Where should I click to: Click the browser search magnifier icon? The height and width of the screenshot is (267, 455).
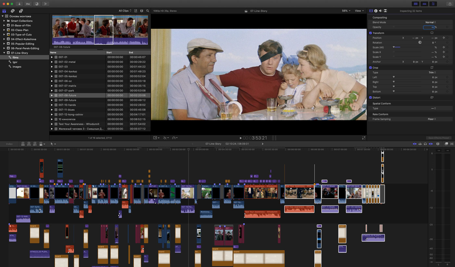pyautogui.click(x=148, y=11)
